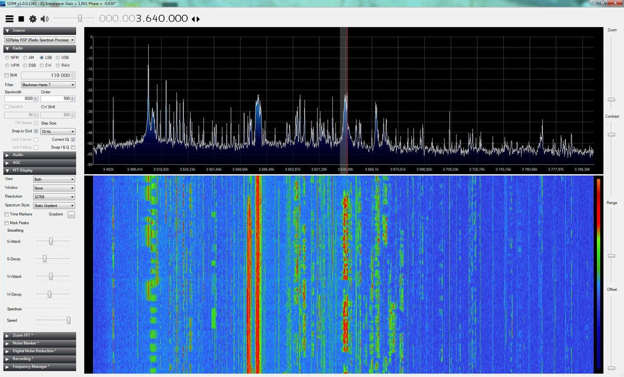The width and height of the screenshot is (624, 377).
Task: Adjust the Zoom vertical slider
Action: pyautogui.click(x=612, y=99)
